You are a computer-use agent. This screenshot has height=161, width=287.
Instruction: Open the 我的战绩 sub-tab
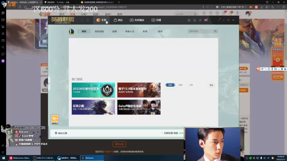(x=99, y=31)
